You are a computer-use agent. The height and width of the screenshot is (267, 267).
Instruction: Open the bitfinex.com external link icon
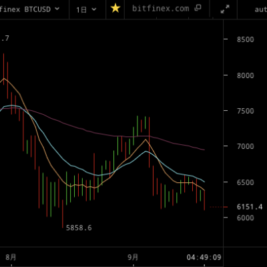[x=198, y=8]
